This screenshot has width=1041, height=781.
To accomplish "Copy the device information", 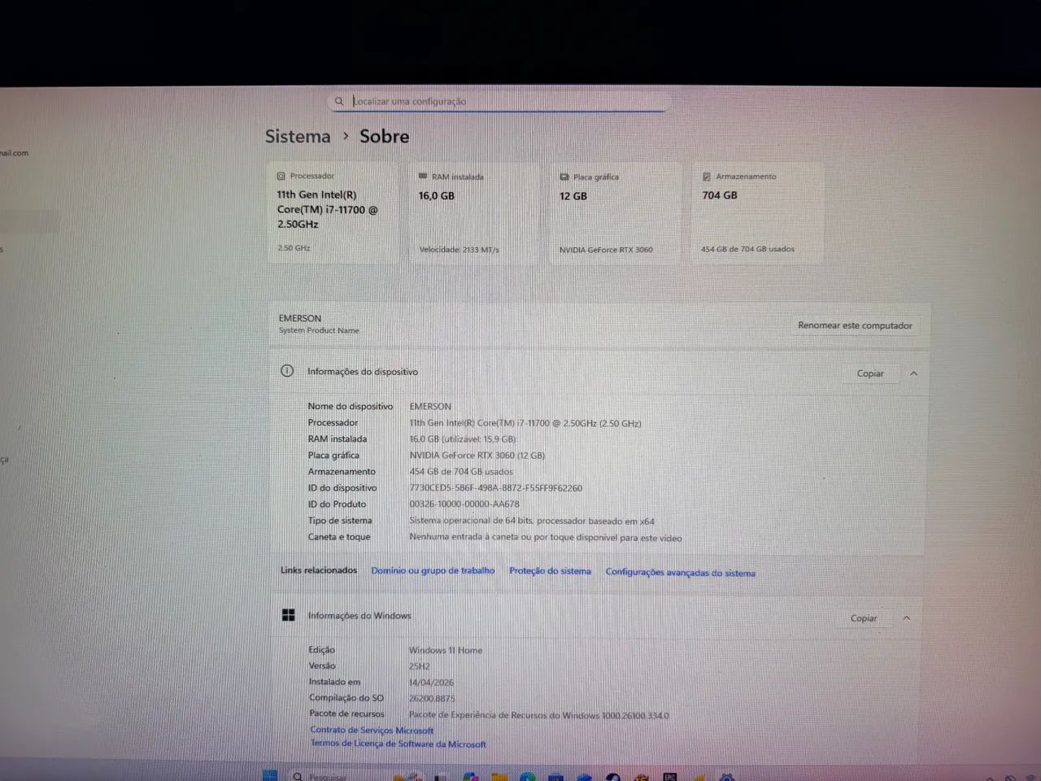I will point(870,373).
